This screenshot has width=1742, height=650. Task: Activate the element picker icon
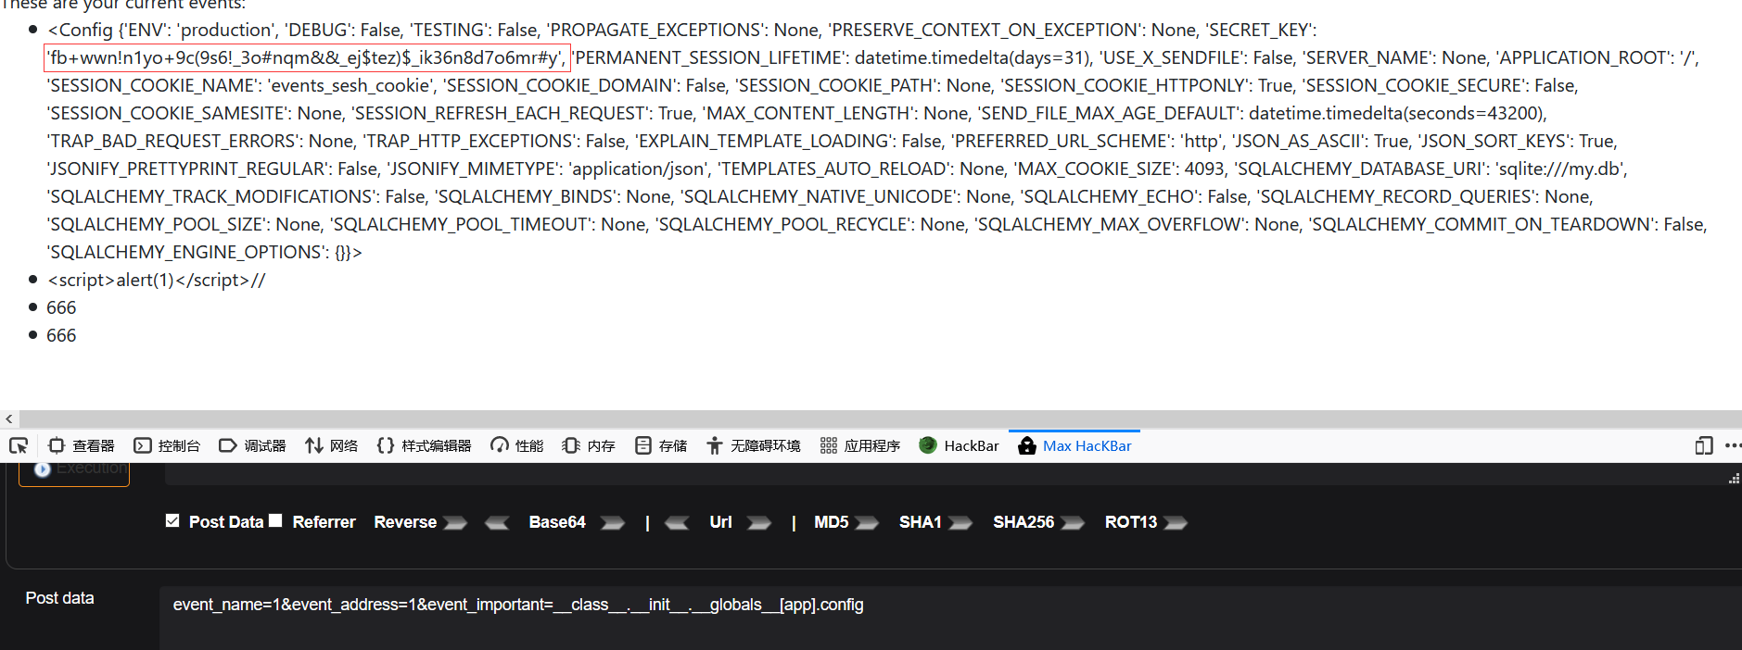[x=19, y=445]
